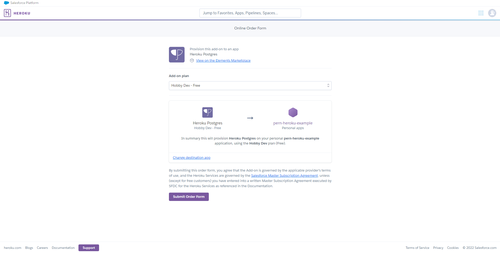Click the Salesforce Platform cloud logo
The width and height of the screenshot is (500, 253).
(x=7, y=3)
